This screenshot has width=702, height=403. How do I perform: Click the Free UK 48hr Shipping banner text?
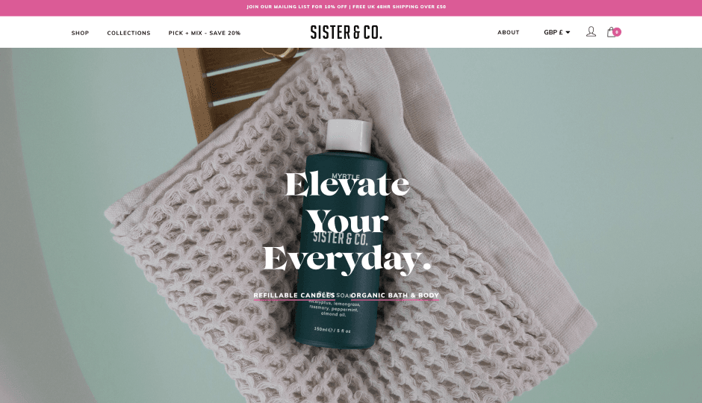point(400,7)
